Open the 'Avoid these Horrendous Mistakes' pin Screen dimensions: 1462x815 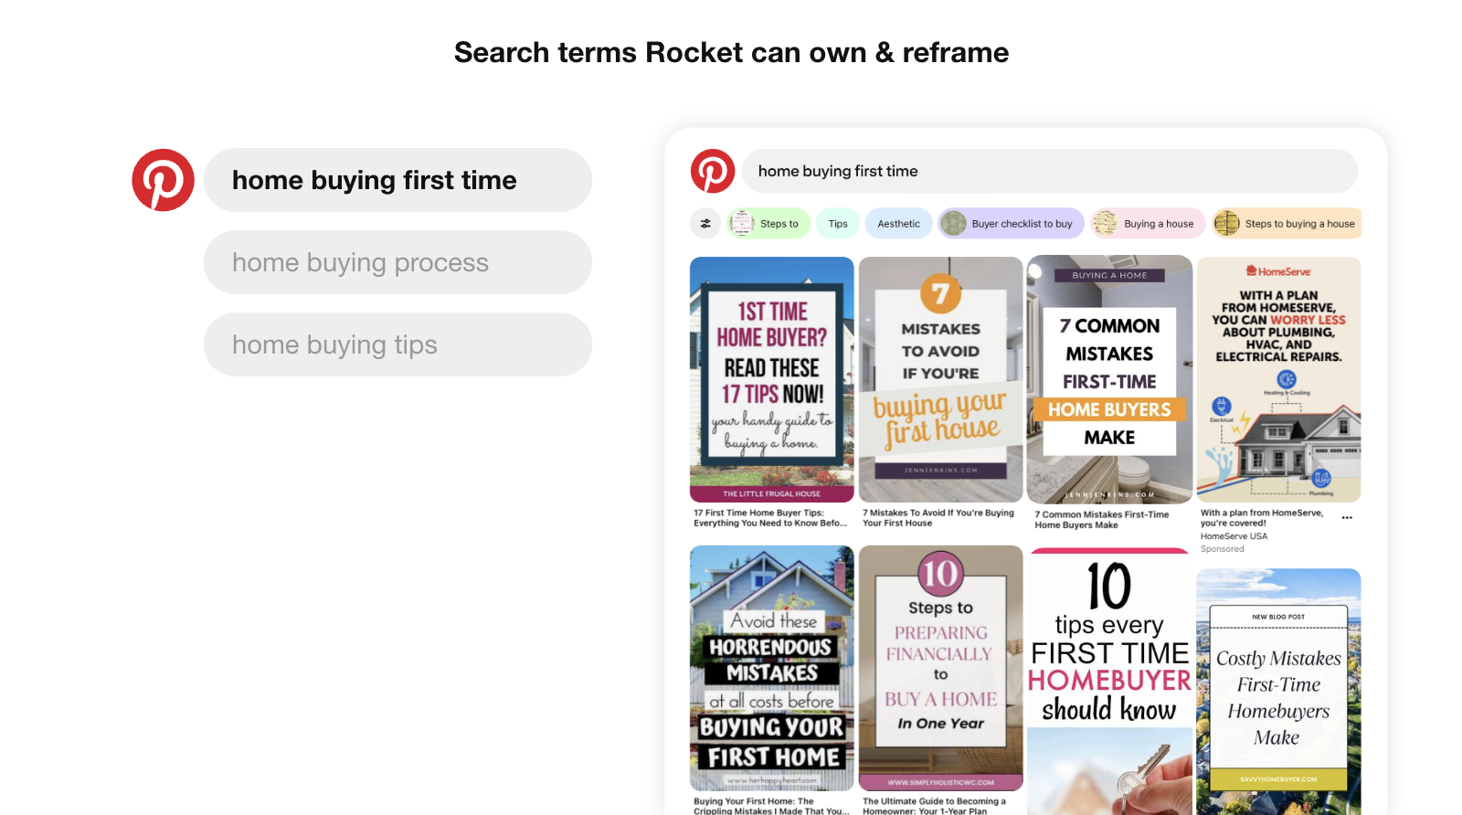click(772, 668)
